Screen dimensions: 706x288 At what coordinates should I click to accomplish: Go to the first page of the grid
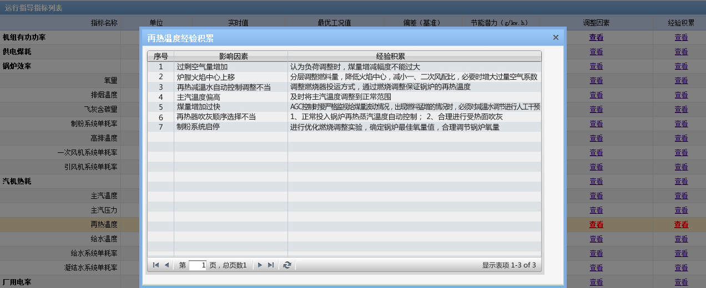(x=156, y=265)
